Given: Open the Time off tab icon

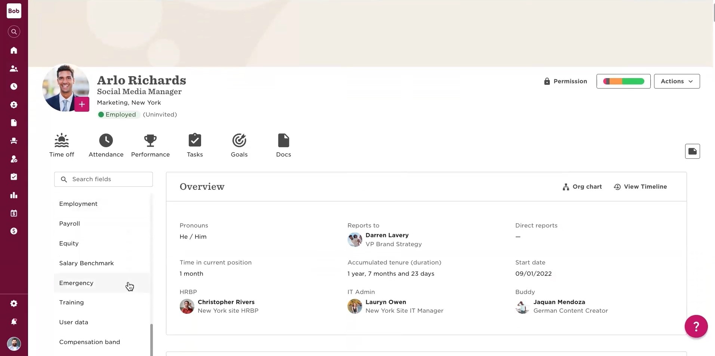Looking at the screenshot, I should [61, 145].
